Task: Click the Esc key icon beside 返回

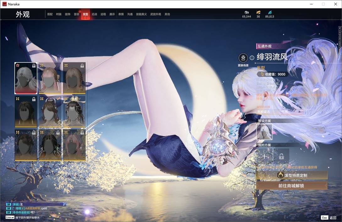Action: (x=324, y=218)
